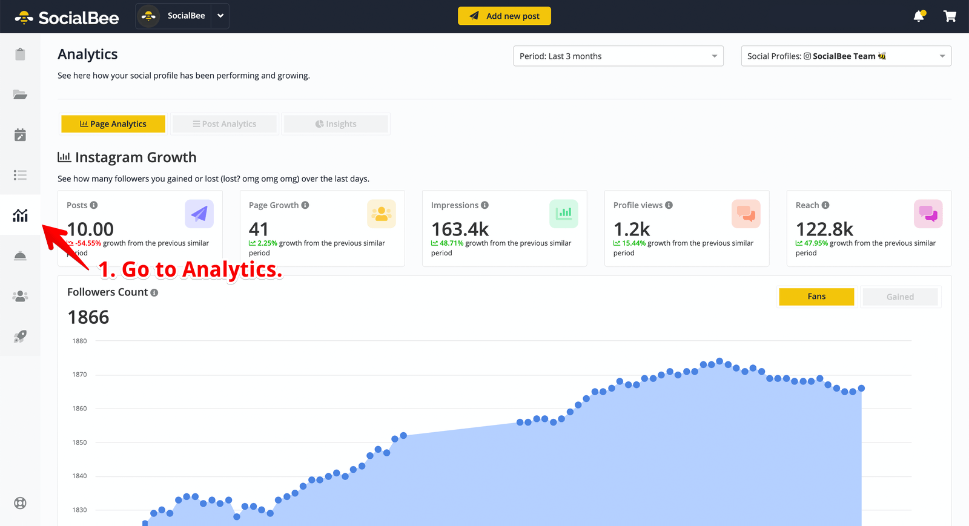969x526 pixels.
Task: Click Posts paper plane icon
Action: (199, 214)
